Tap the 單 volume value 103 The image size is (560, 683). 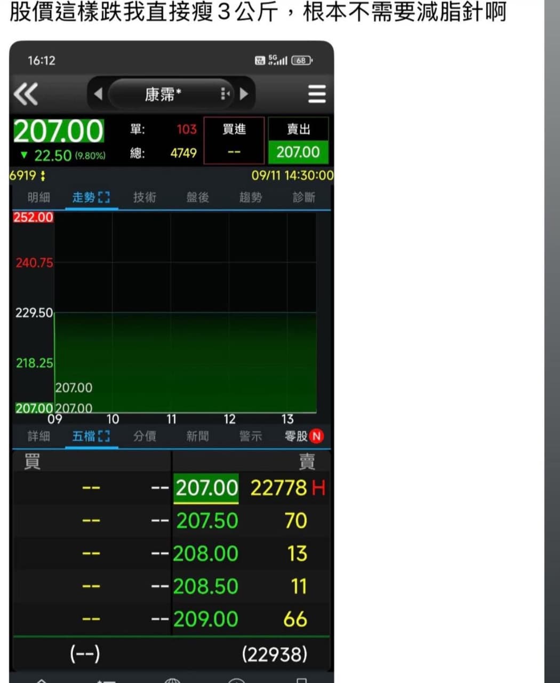click(x=187, y=129)
